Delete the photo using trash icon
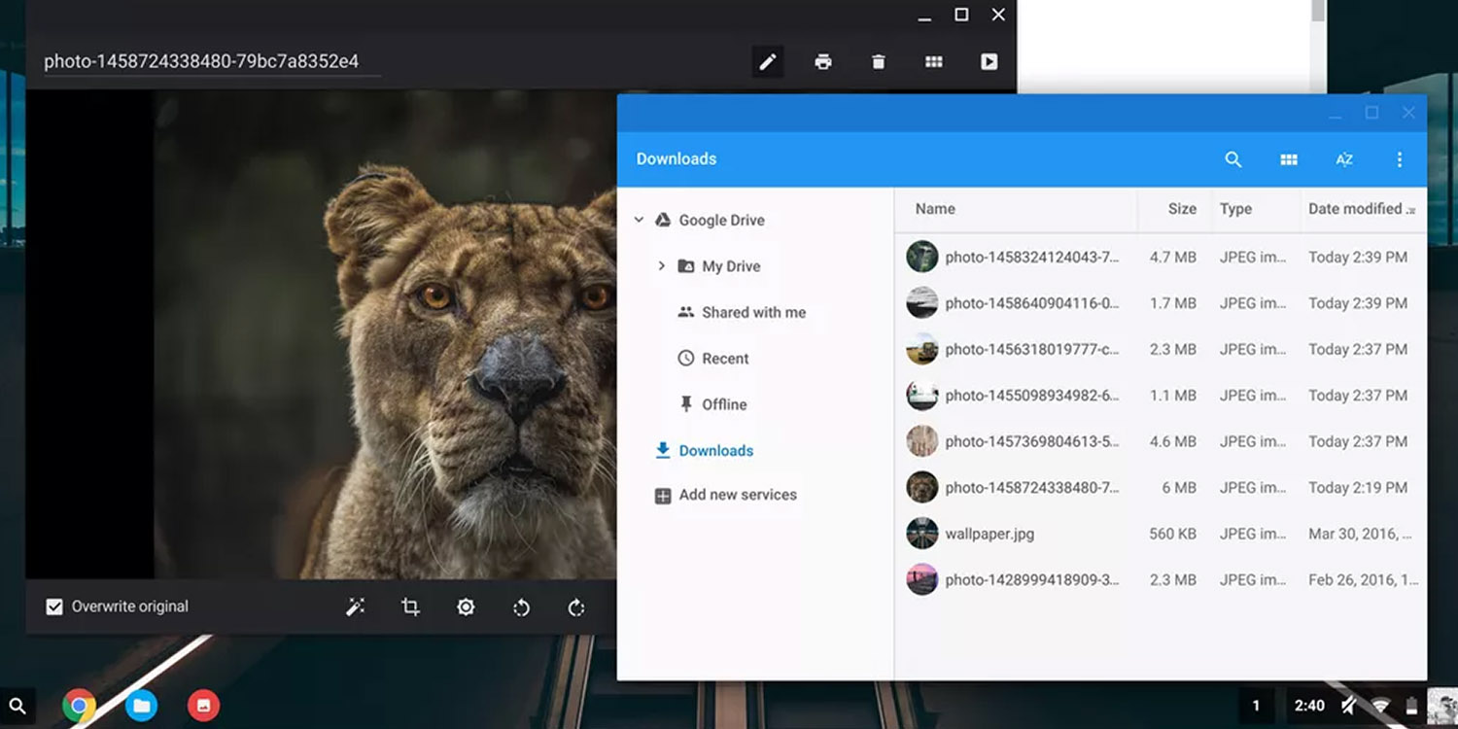 (x=879, y=62)
